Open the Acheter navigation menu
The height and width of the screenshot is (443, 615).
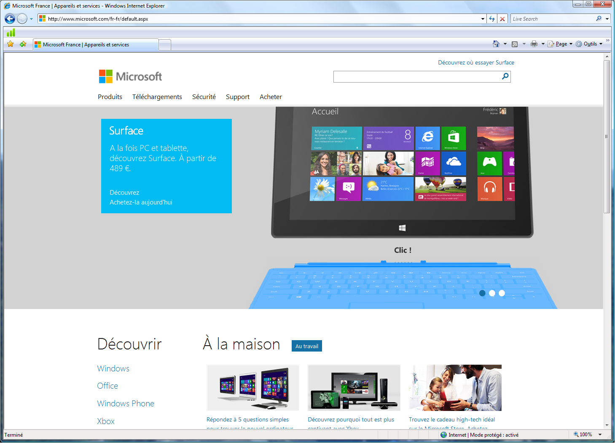[271, 97]
